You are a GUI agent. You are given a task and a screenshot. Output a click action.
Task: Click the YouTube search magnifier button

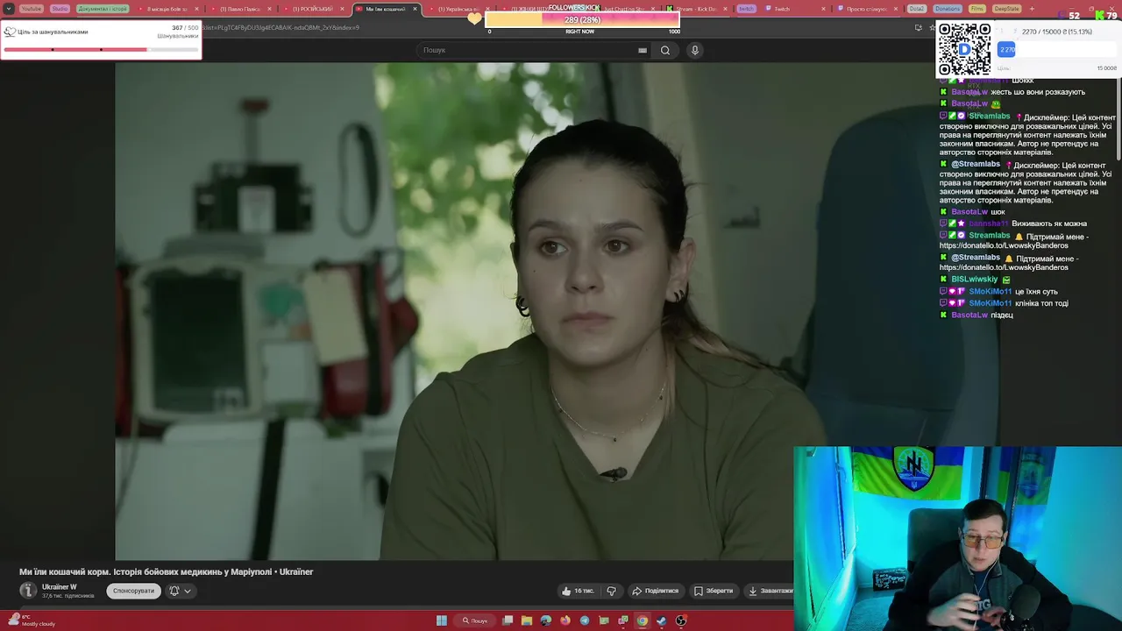click(665, 50)
